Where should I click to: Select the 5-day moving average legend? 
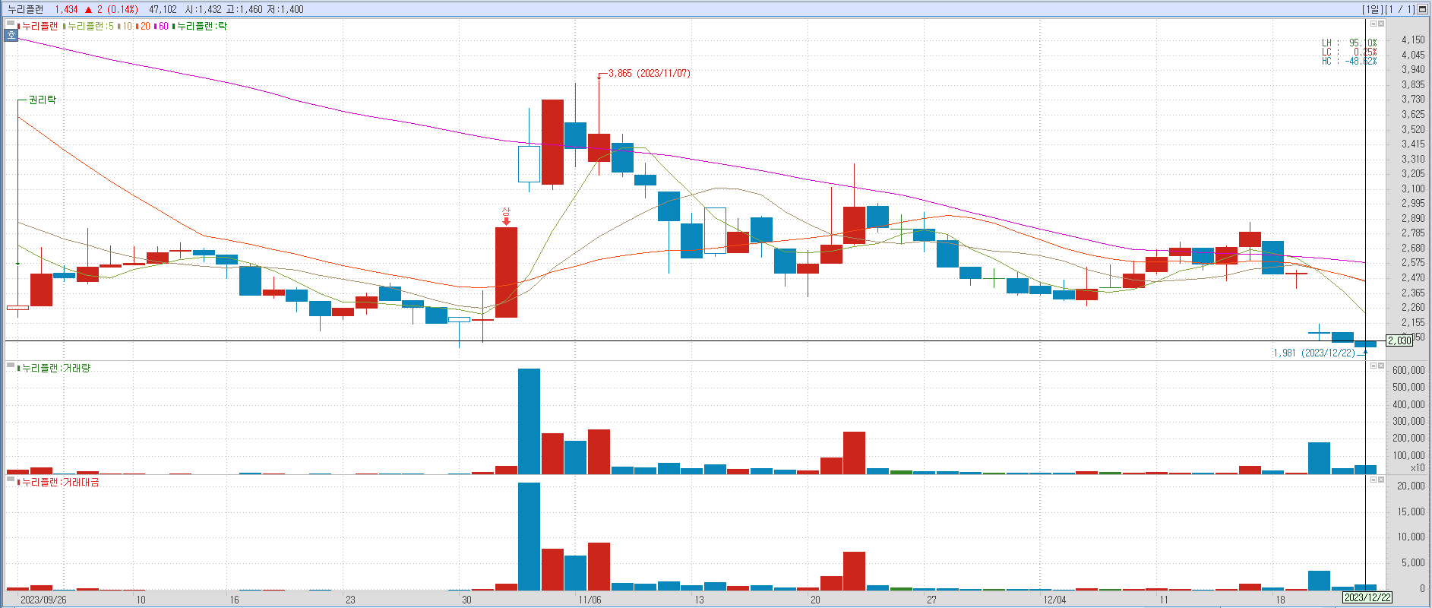coord(90,26)
